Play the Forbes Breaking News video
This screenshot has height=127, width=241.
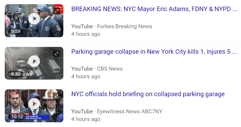point(34,19)
